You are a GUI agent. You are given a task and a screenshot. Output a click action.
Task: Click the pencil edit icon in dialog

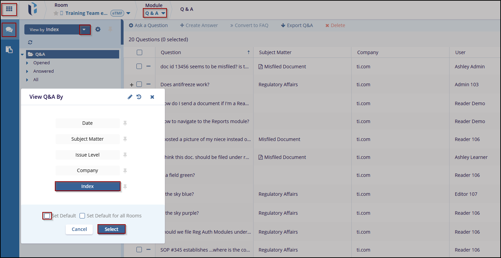[130, 97]
